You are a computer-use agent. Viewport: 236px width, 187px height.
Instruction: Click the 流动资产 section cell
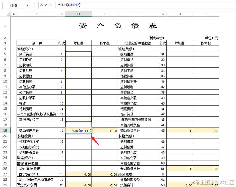(x=37, y=49)
